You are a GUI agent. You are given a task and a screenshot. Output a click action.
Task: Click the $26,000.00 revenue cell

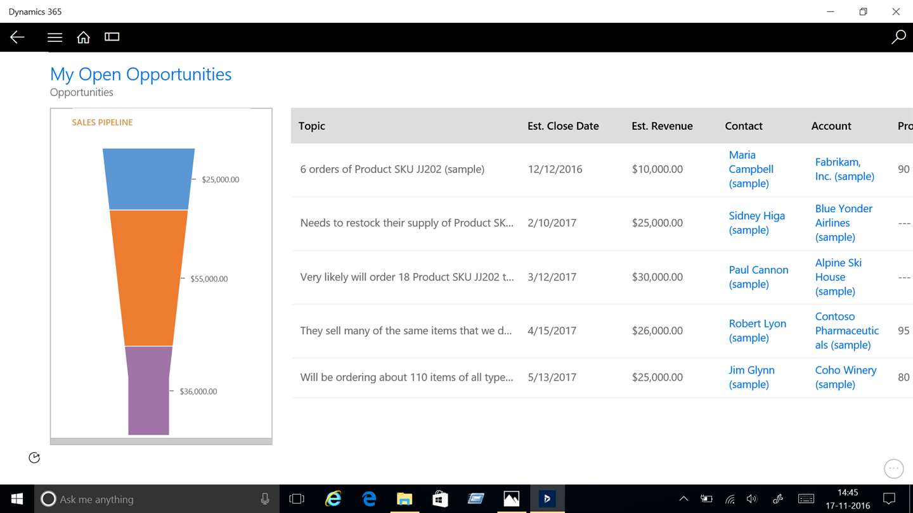[x=657, y=331]
